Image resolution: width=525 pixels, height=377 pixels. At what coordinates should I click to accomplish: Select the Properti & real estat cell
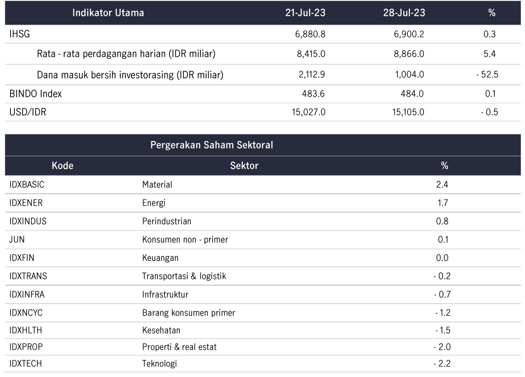point(179,347)
